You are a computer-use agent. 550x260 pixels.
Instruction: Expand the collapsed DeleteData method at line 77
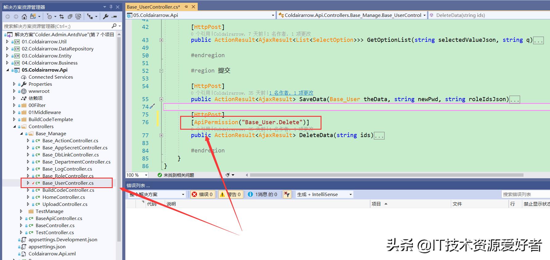pyautogui.click(x=161, y=135)
